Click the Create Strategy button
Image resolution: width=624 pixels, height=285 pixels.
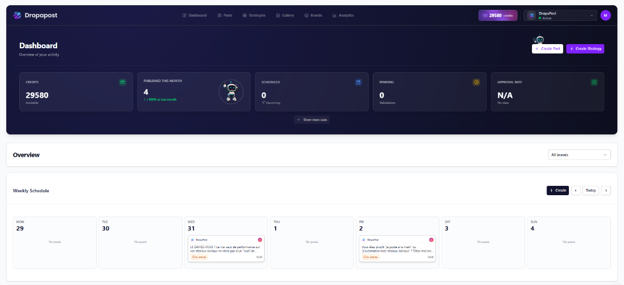(x=585, y=49)
